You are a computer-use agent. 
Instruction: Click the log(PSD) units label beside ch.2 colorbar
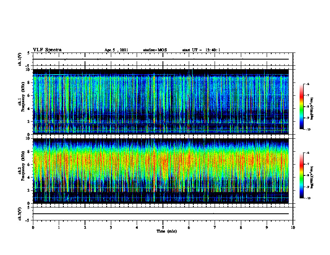312,177
